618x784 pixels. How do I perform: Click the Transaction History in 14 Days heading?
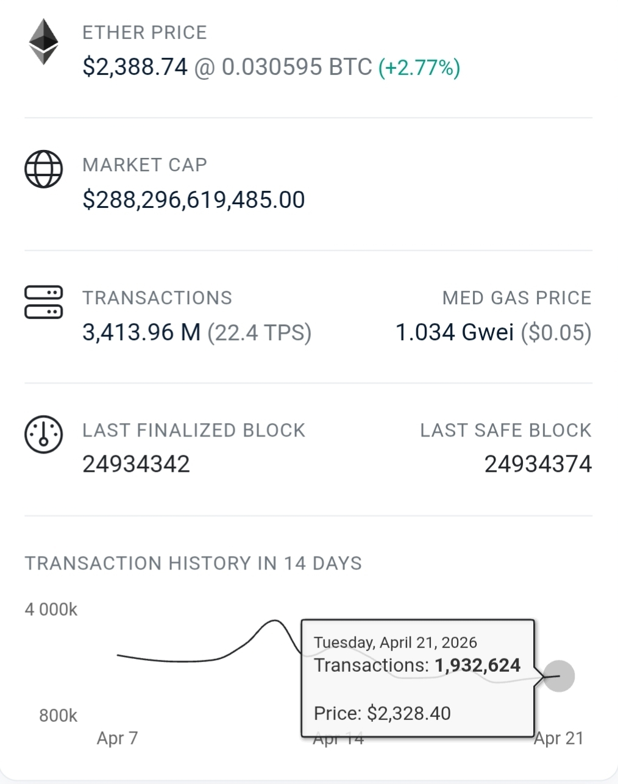(x=193, y=563)
